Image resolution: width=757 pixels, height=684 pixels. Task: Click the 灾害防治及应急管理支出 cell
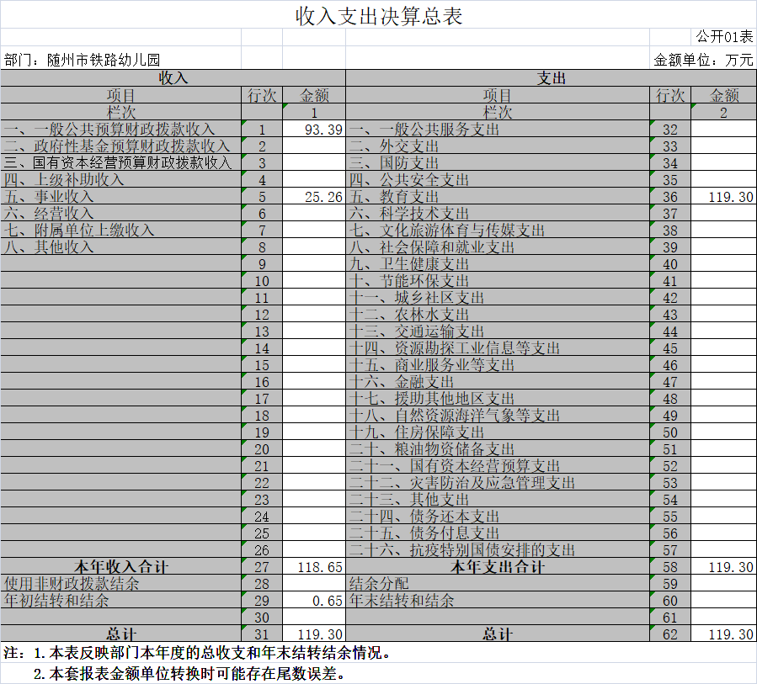[498, 483]
